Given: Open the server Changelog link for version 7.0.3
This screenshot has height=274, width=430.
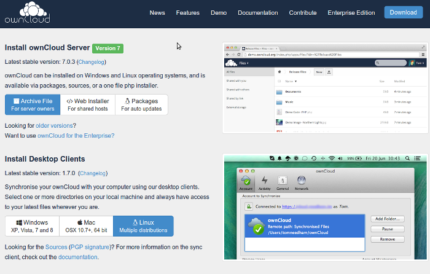Looking at the screenshot, I should click(x=92, y=62).
